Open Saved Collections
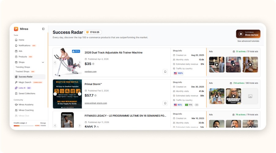The image size is (276, 153). click(27, 94)
